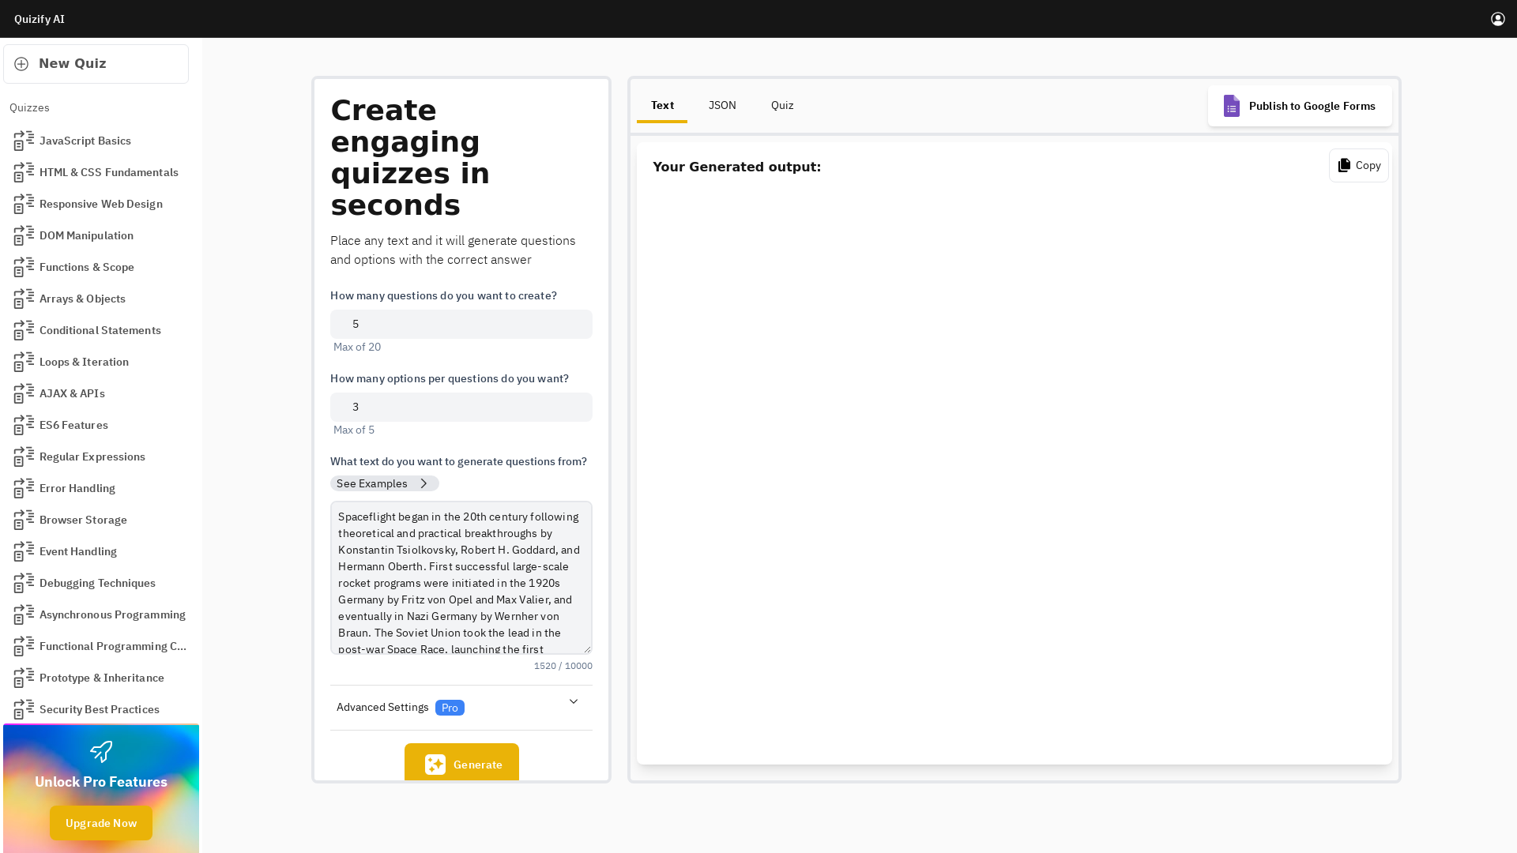Click the Loops & Iteration quiz icon
The width and height of the screenshot is (1517, 853).
(x=24, y=362)
